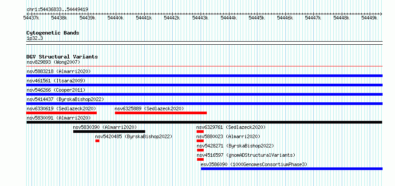The width and height of the screenshot is (395, 186).
Task: Click the 54449k ruler tick label
Action: (370, 18)
